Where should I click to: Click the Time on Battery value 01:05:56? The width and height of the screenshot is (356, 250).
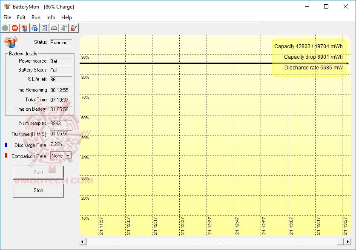click(x=61, y=109)
